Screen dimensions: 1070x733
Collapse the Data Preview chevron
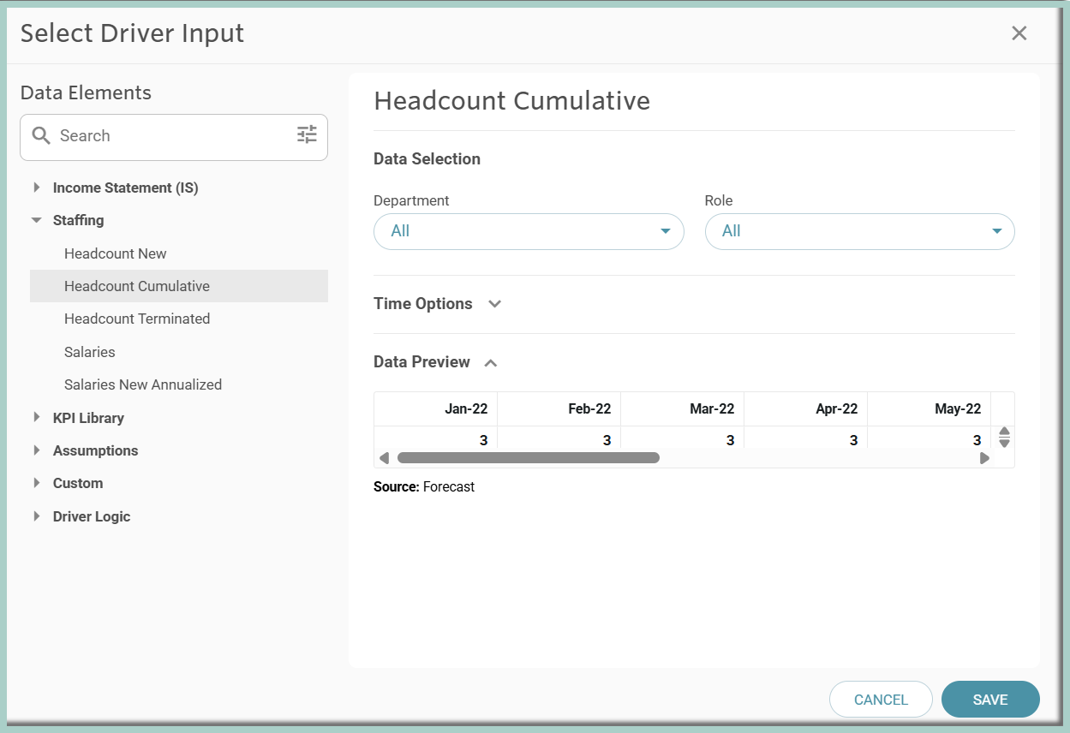pyautogui.click(x=491, y=363)
